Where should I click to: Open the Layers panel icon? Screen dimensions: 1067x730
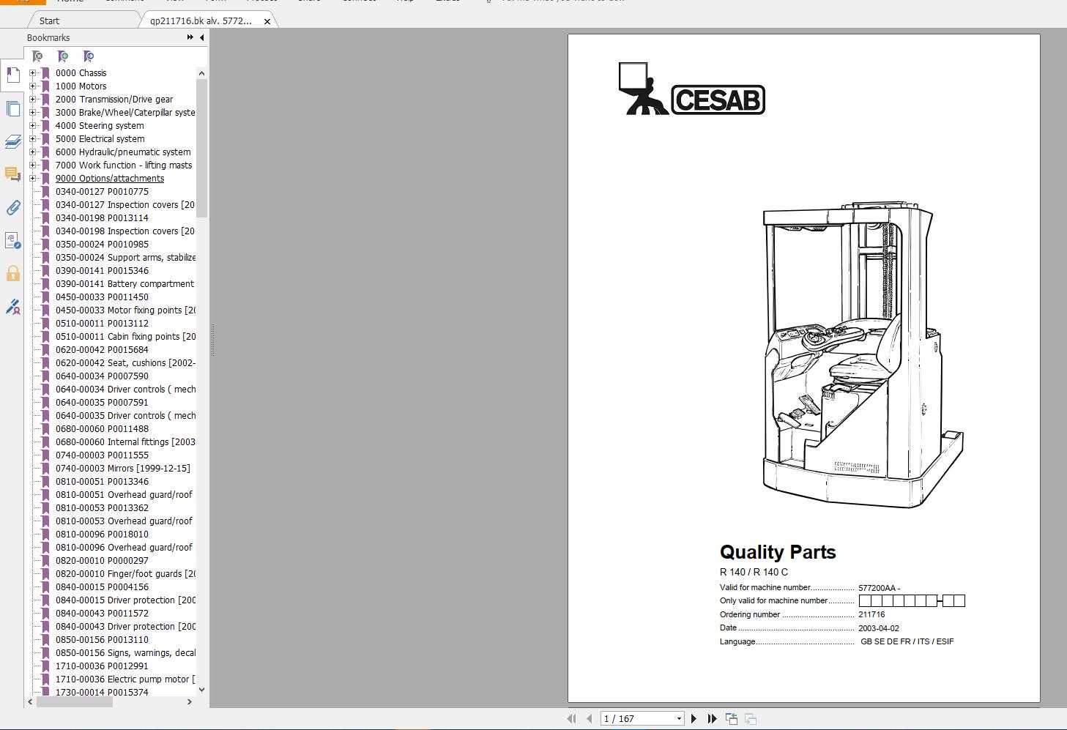click(12, 141)
